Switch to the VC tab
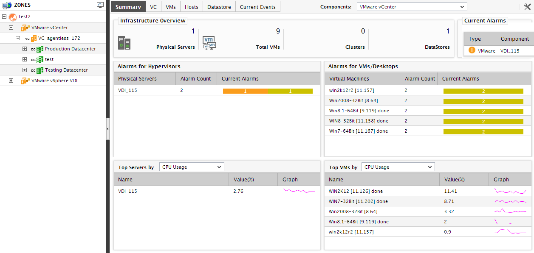This screenshot has height=253, width=534. pyautogui.click(x=153, y=7)
